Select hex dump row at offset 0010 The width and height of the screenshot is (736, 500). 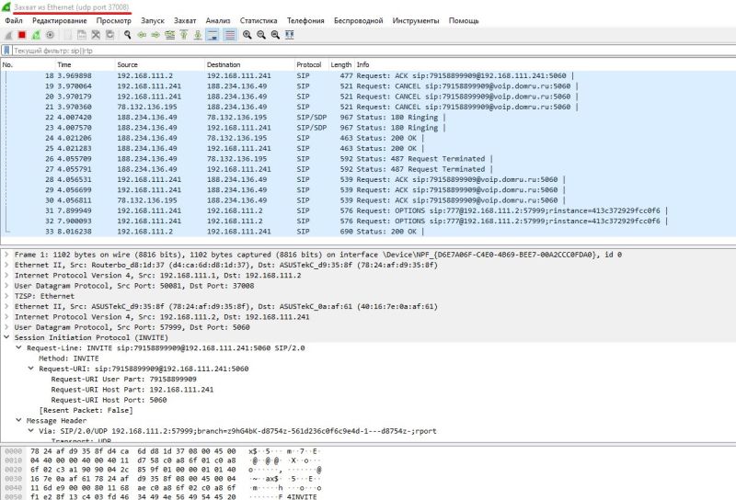(x=162, y=460)
